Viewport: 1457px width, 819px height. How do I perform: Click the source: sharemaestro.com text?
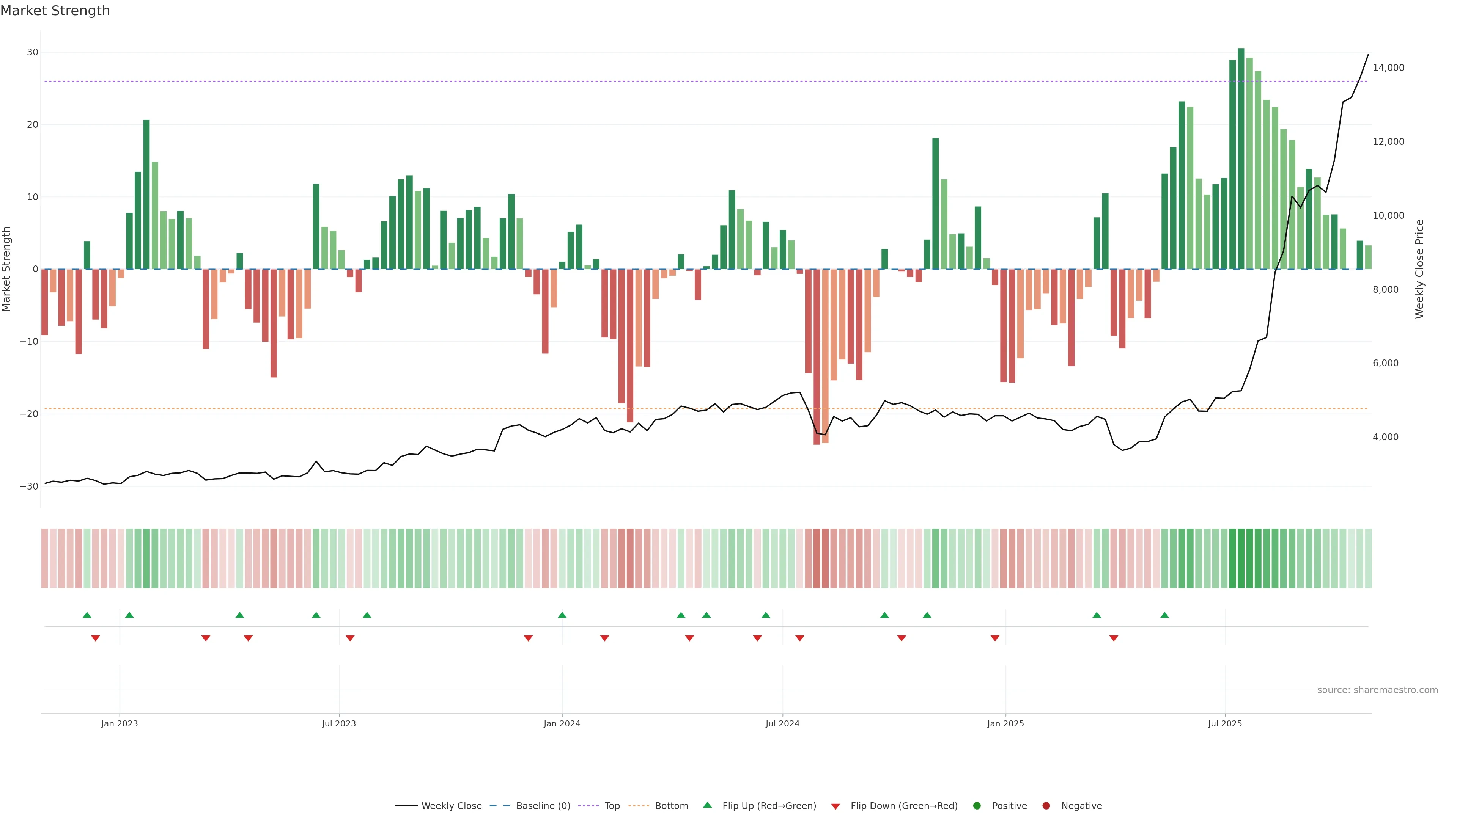1377,690
